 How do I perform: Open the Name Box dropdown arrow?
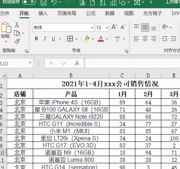point(30,63)
